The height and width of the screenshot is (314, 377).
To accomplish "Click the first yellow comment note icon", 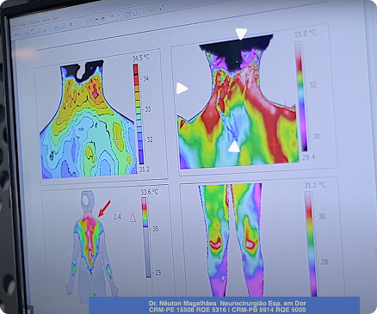I will [145, 10].
